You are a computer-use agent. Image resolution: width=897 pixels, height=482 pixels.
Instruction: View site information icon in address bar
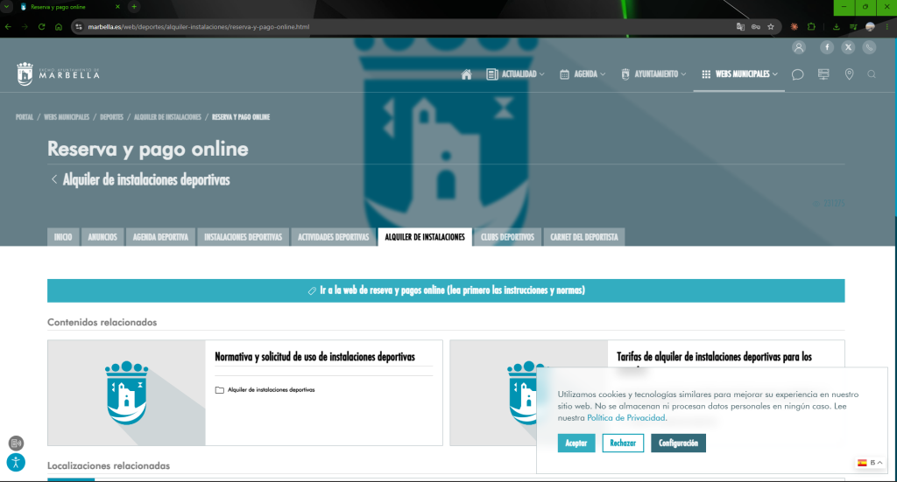click(x=79, y=27)
